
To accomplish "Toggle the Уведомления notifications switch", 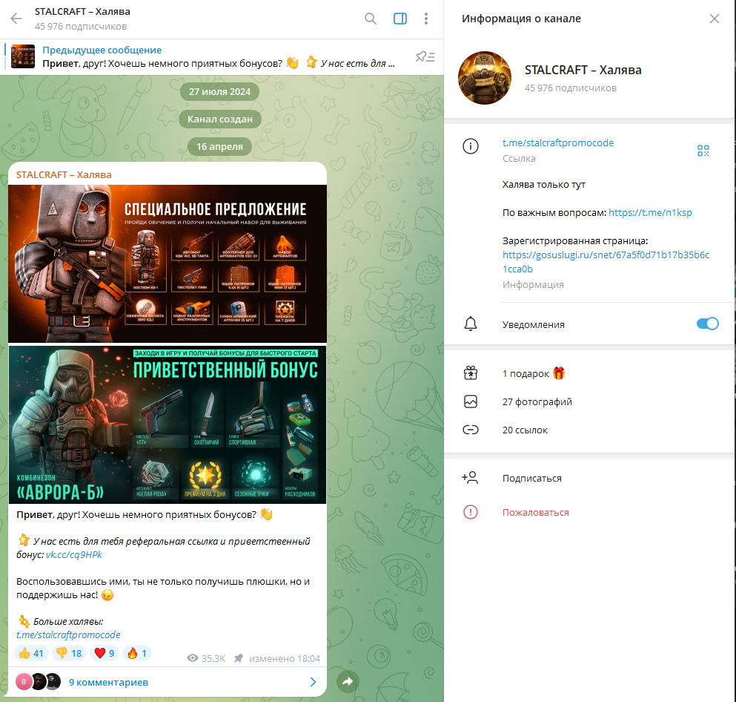I will [707, 324].
